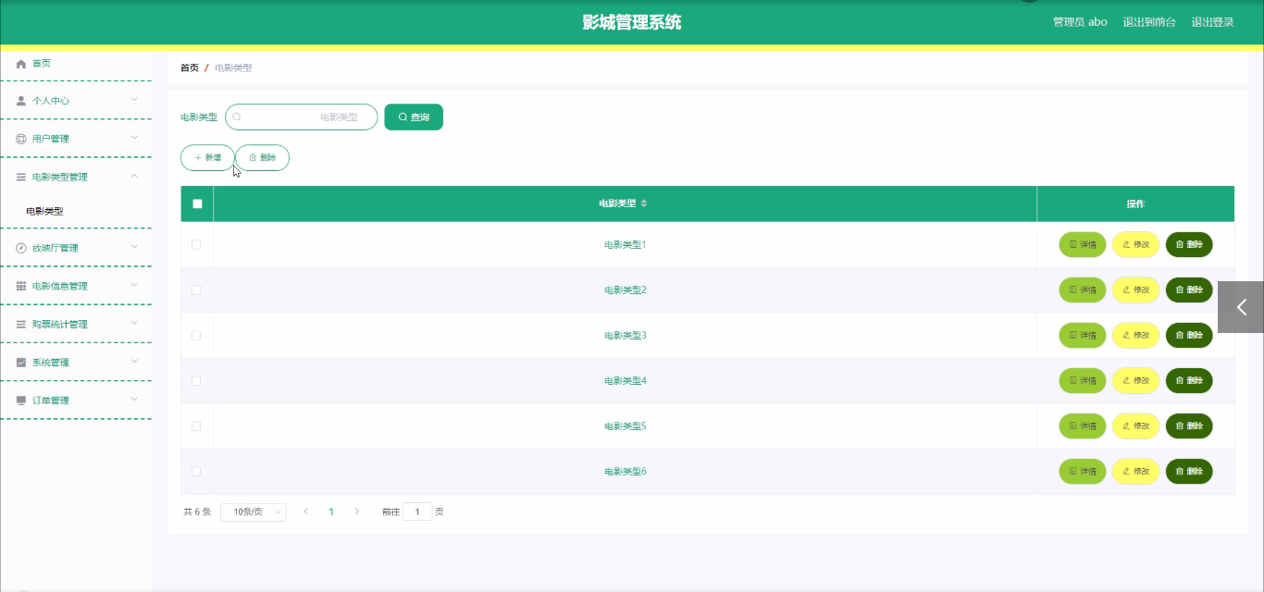1264x592 pixels.
Task: Click the gray left-arrow panel on right edge
Action: click(1241, 307)
